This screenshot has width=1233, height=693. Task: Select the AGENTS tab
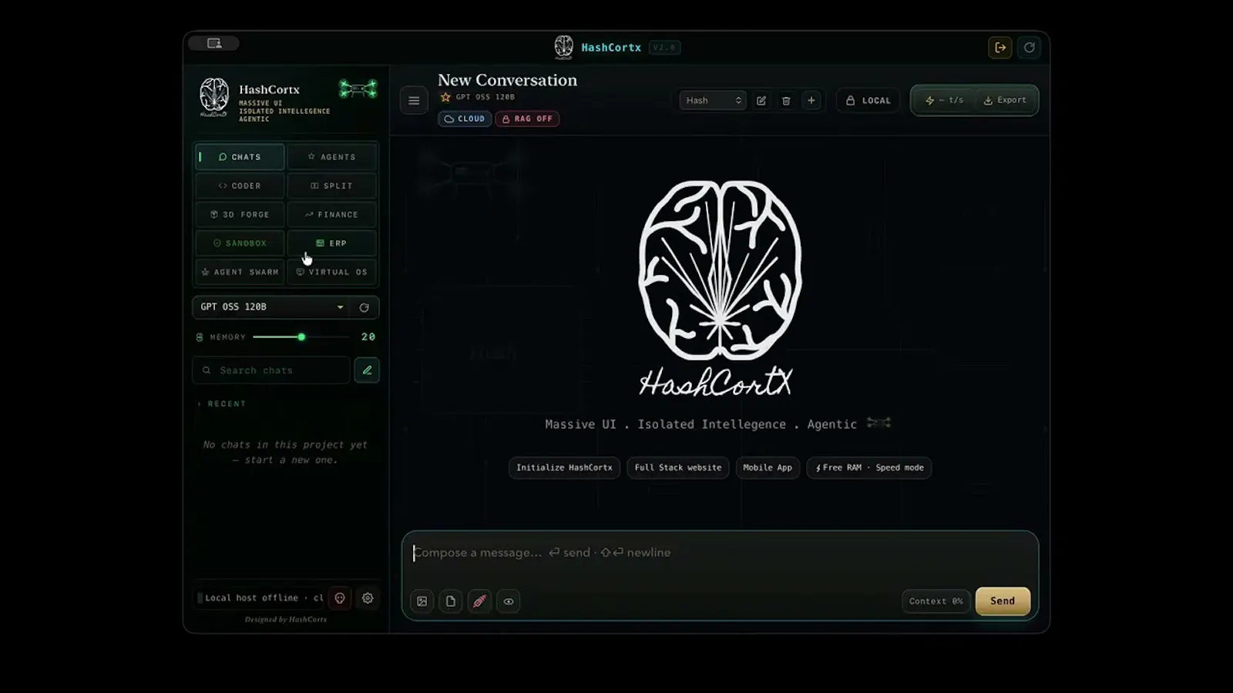(x=332, y=156)
